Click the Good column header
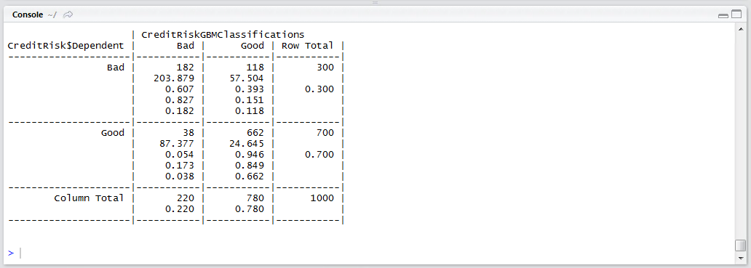 coord(253,46)
